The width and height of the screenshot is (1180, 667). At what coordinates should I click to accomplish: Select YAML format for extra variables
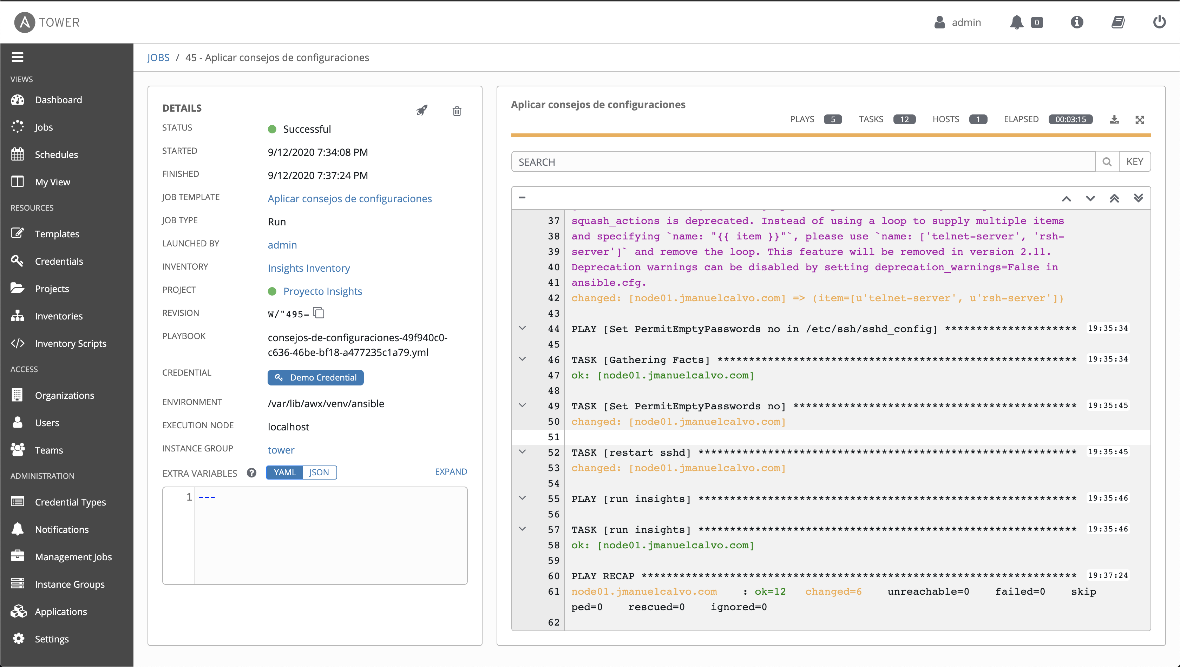(x=284, y=472)
